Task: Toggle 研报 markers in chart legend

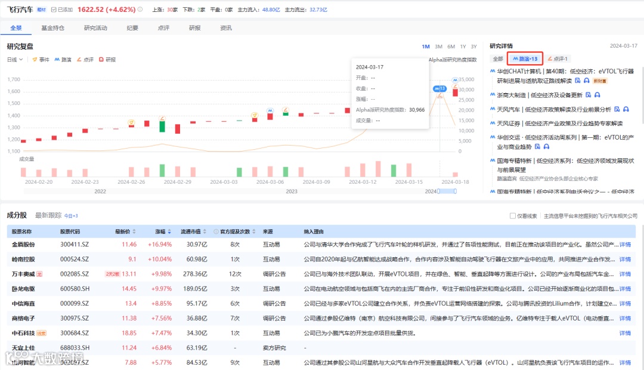Action: [107, 60]
